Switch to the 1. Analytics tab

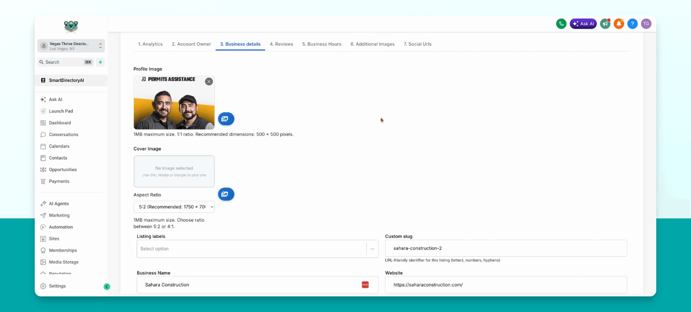[150, 44]
